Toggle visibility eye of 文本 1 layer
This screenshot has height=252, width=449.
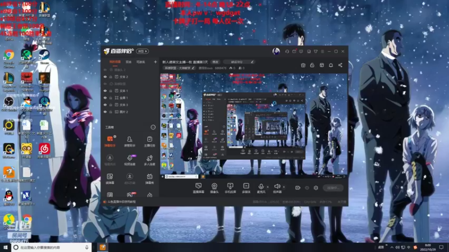105,91
